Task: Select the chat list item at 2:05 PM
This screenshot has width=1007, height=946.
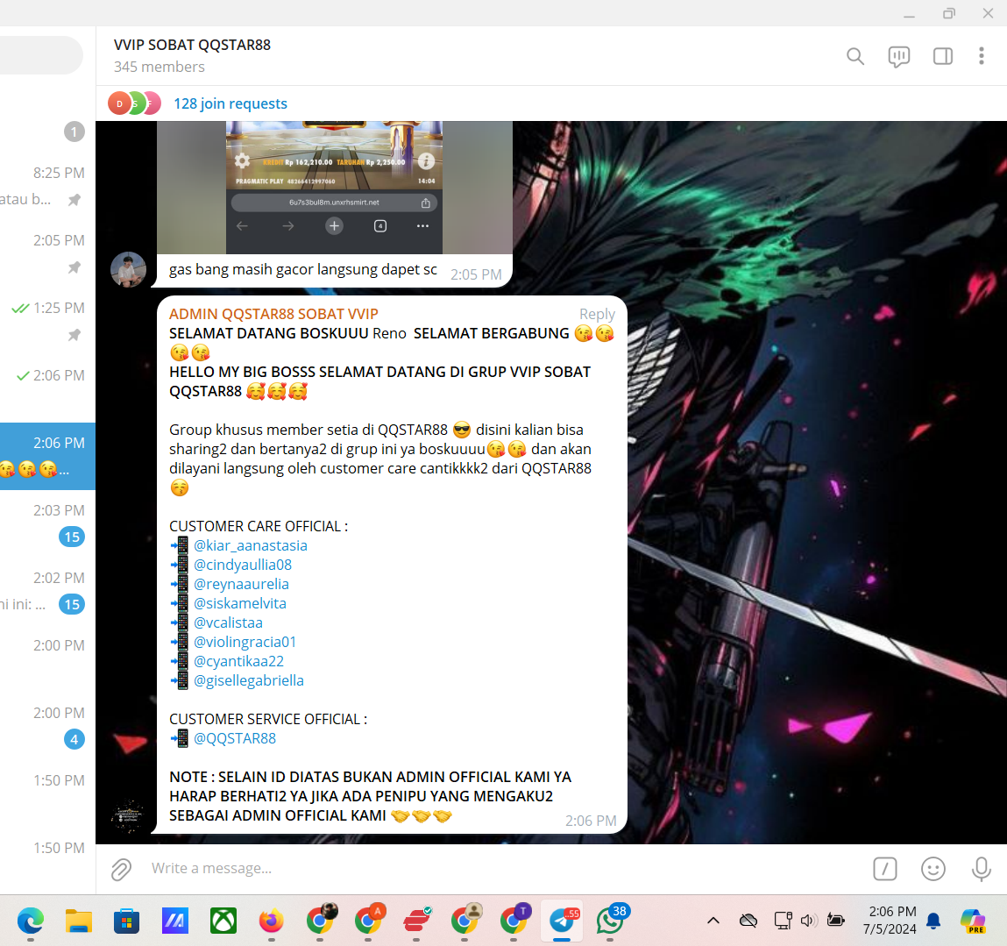Action: click(x=47, y=254)
